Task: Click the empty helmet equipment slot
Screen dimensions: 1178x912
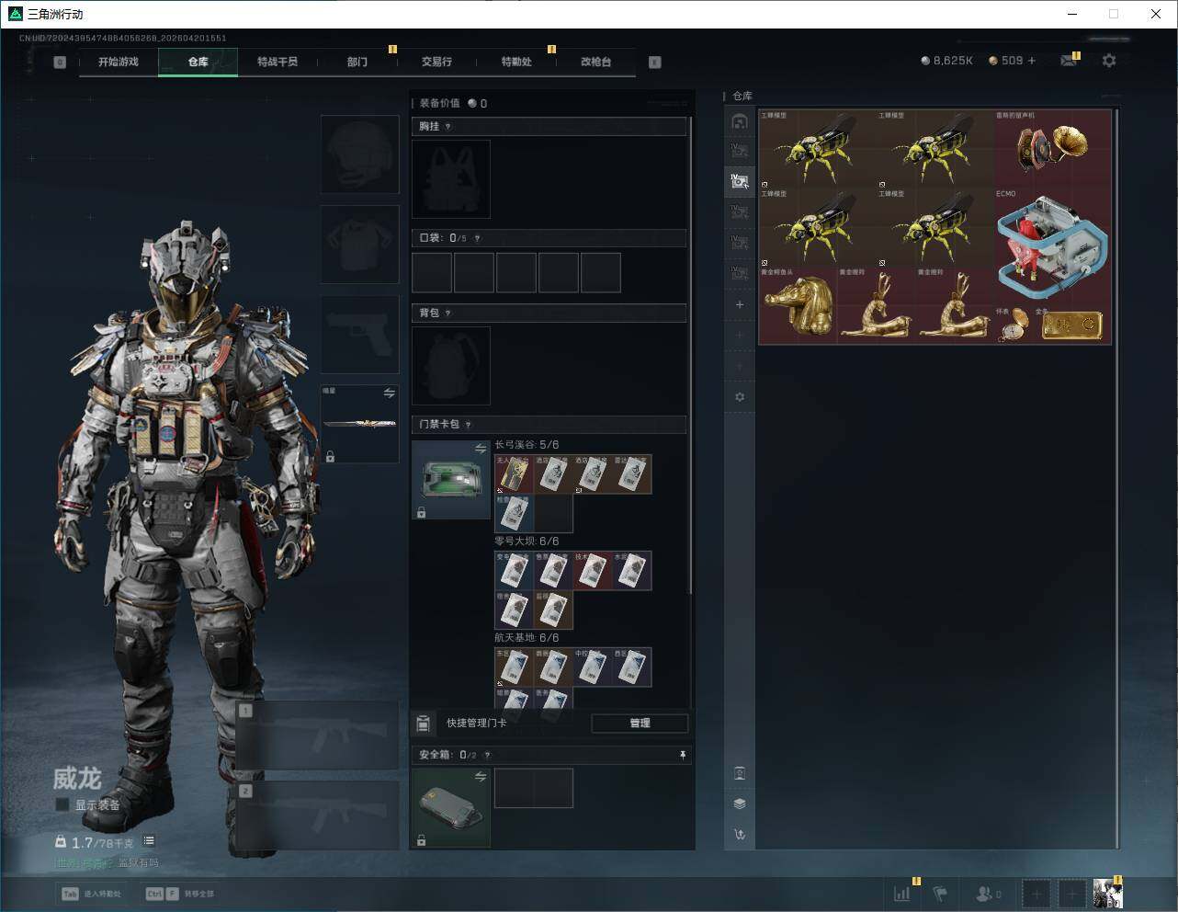Action: [359, 154]
